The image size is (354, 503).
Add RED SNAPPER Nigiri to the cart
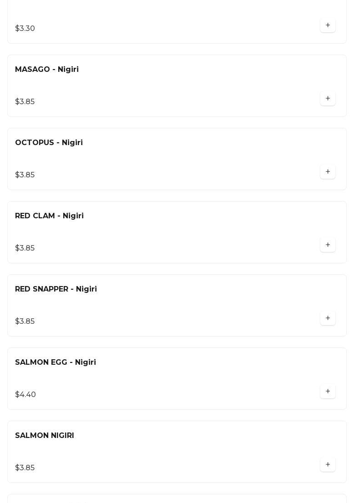pos(328,318)
